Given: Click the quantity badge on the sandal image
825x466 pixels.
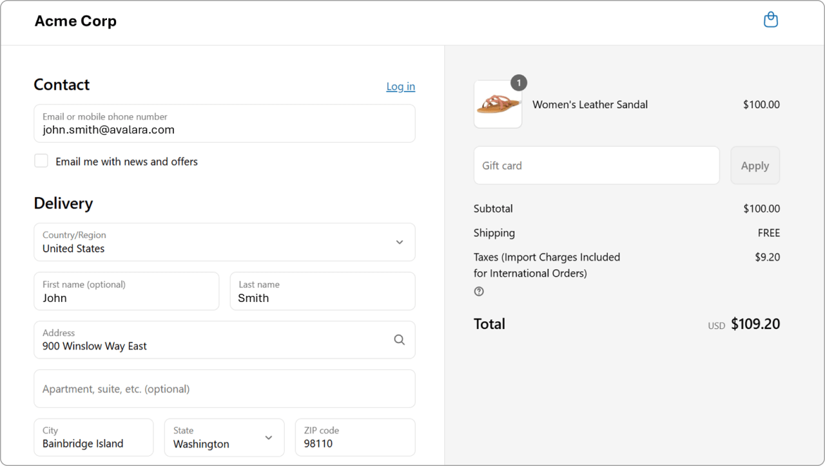Looking at the screenshot, I should tap(518, 82).
